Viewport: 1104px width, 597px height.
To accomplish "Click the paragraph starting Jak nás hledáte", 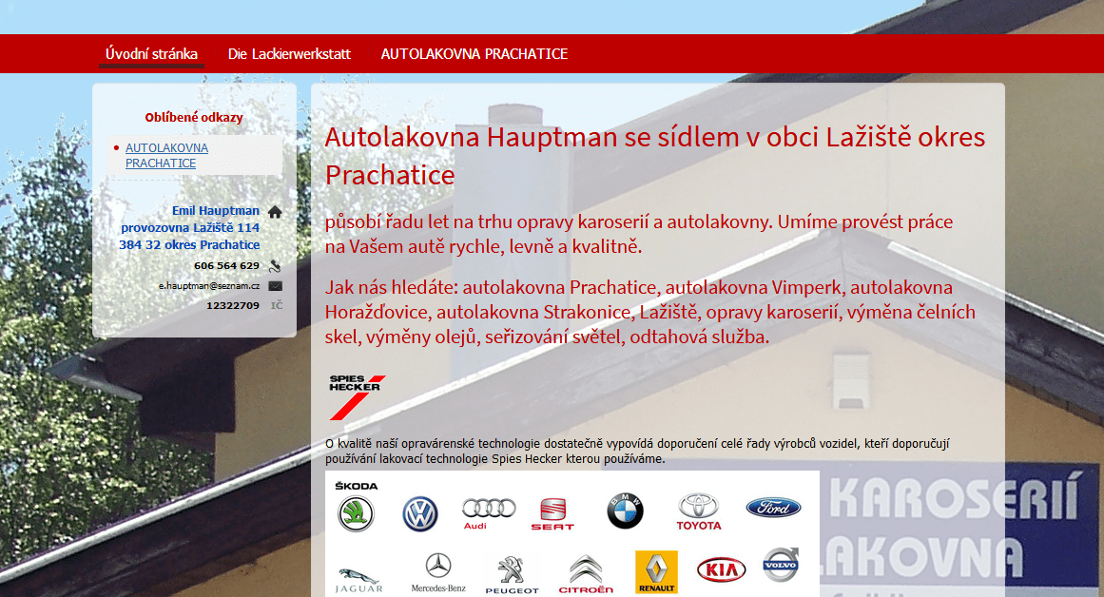I will (649, 312).
